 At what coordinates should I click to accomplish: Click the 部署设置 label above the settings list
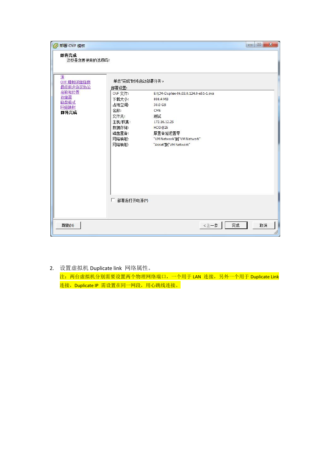(x=119, y=87)
